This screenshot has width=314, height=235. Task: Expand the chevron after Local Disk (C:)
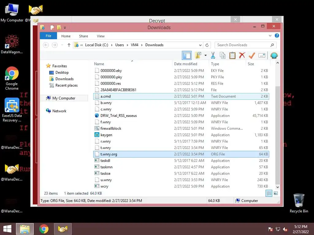pyautogui.click(x=112, y=45)
